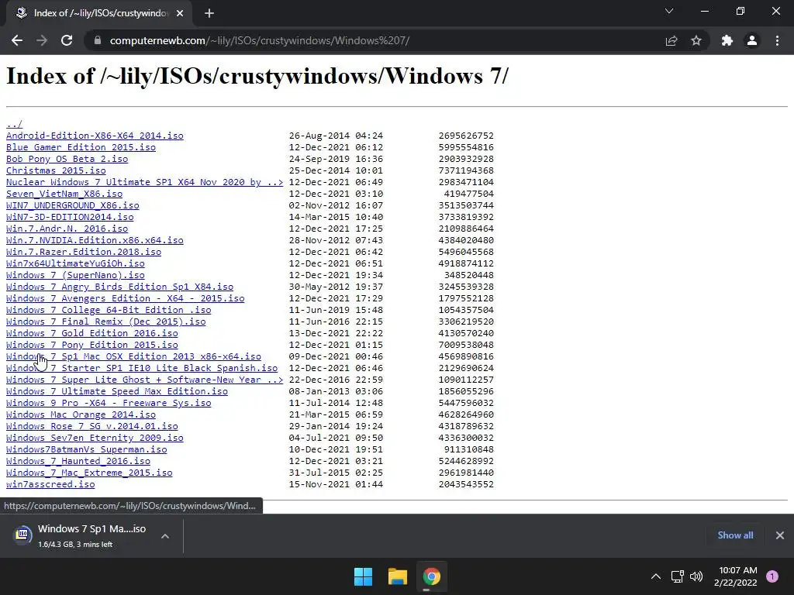This screenshot has width=794, height=595.
Task: Select the Index of crustywindows tab
Action: point(99,13)
